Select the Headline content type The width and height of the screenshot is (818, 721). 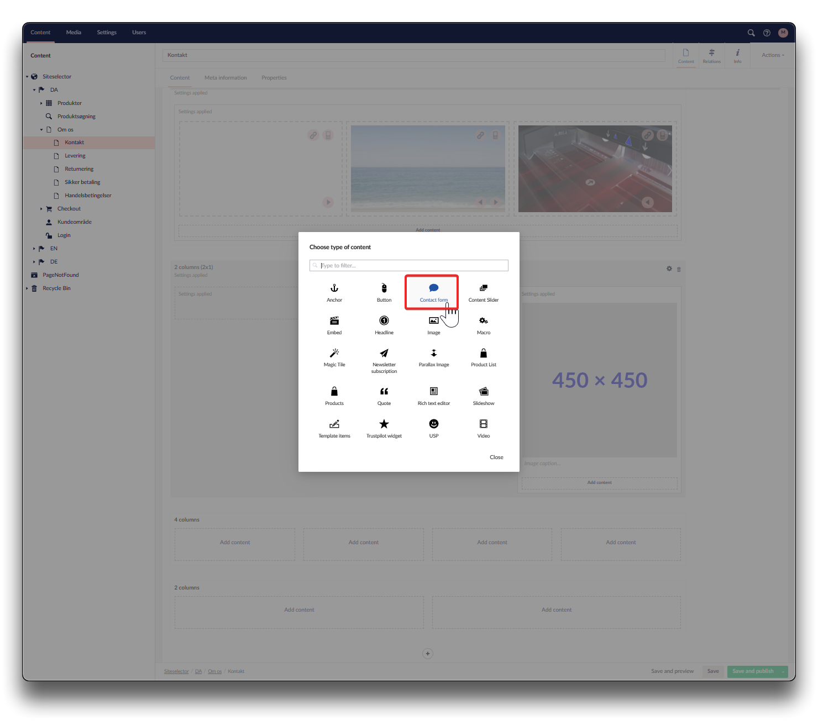pos(384,325)
